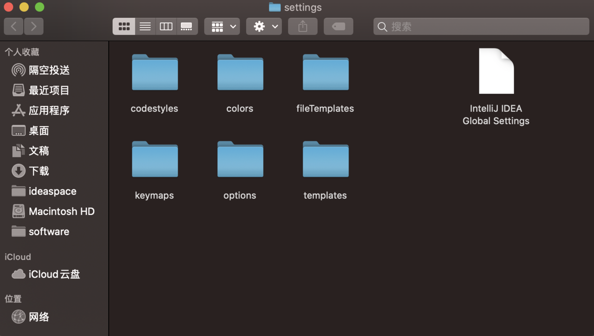
Task: Switch to column view mode
Action: (x=166, y=26)
